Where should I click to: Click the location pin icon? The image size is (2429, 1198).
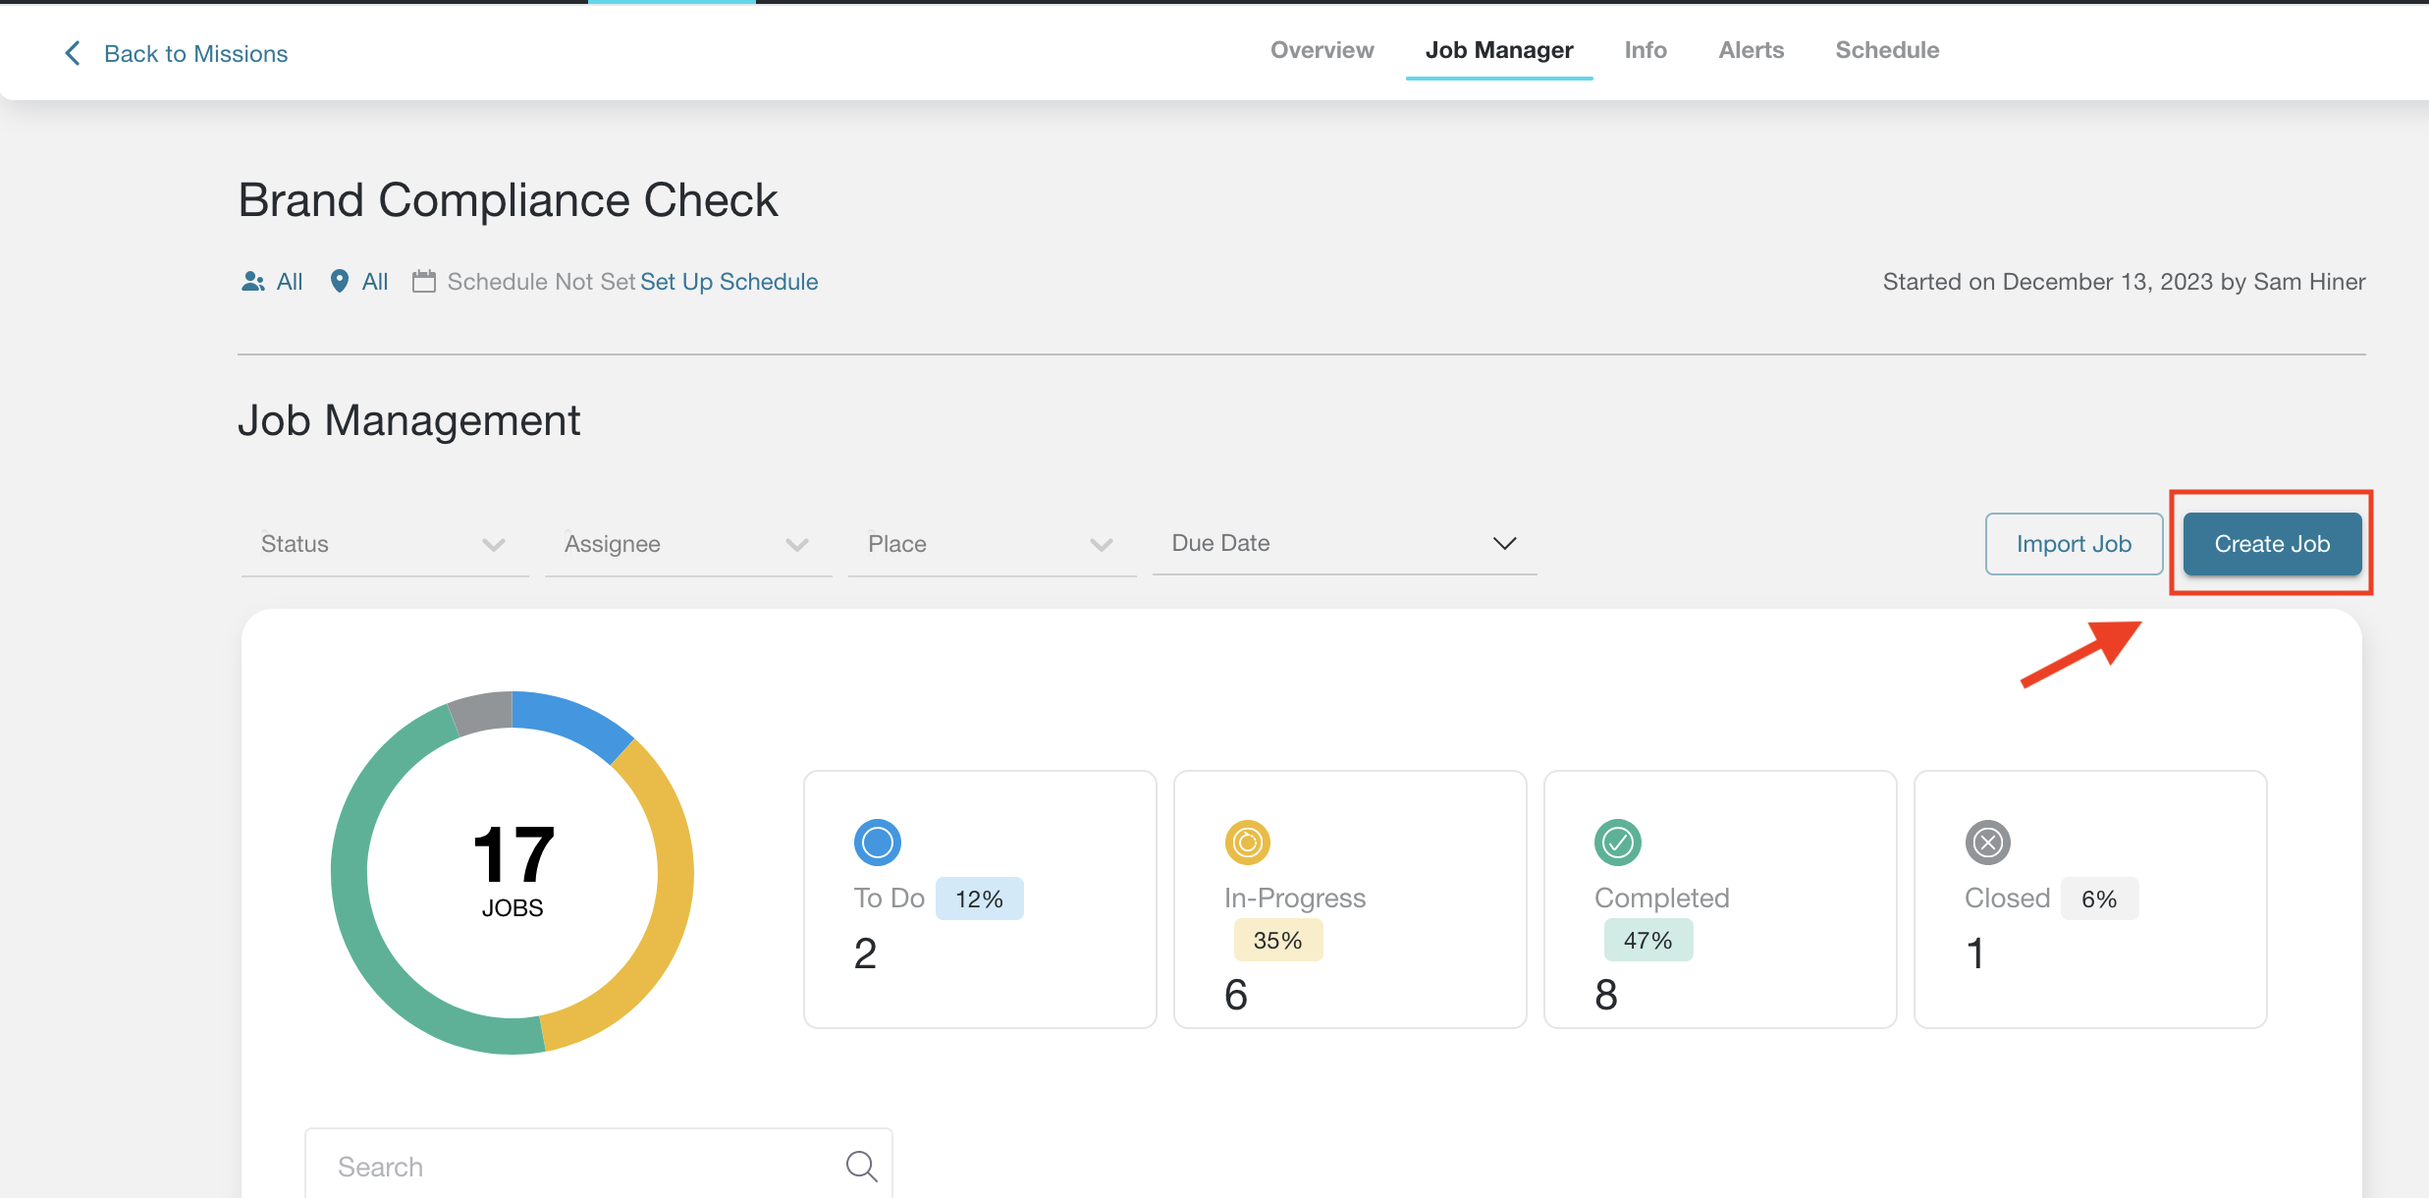[x=340, y=282]
